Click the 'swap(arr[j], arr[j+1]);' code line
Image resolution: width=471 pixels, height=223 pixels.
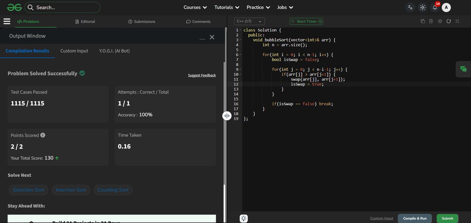[318, 79]
